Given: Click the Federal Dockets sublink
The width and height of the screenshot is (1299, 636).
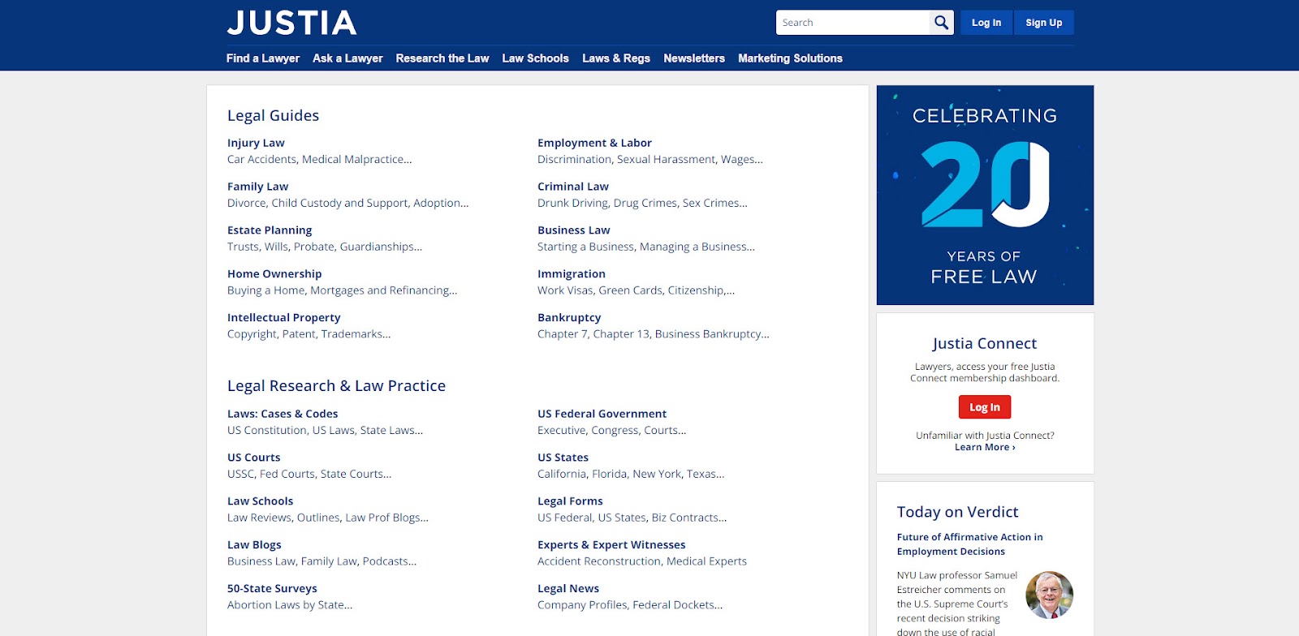Looking at the screenshot, I should pos(677,605).
